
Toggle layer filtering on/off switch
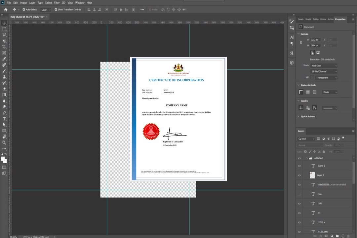click(x=343, y=138)
